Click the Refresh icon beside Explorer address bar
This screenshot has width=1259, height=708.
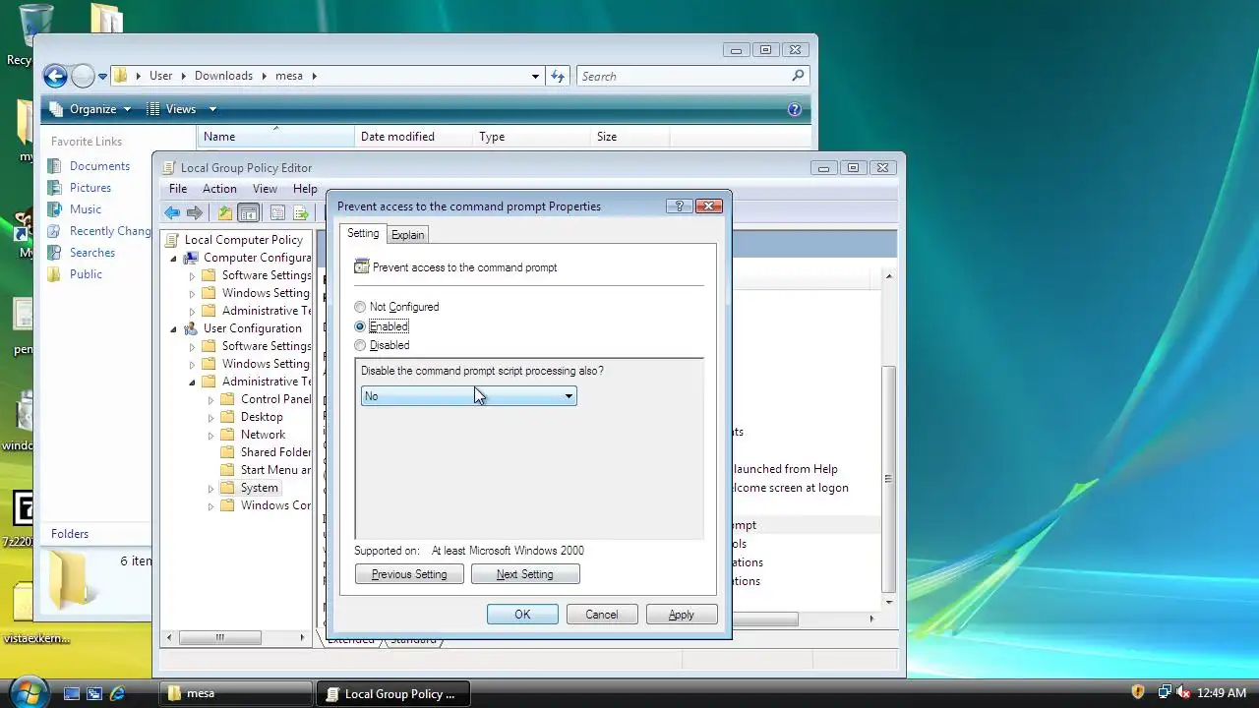(558, 76)
